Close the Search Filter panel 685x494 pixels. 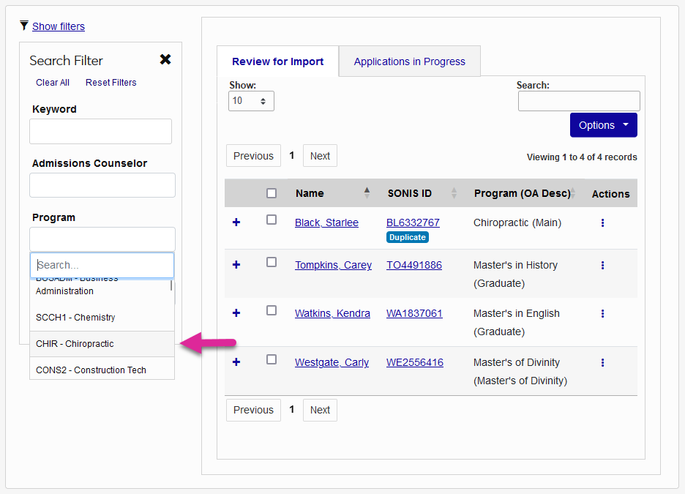click(165, 59)
